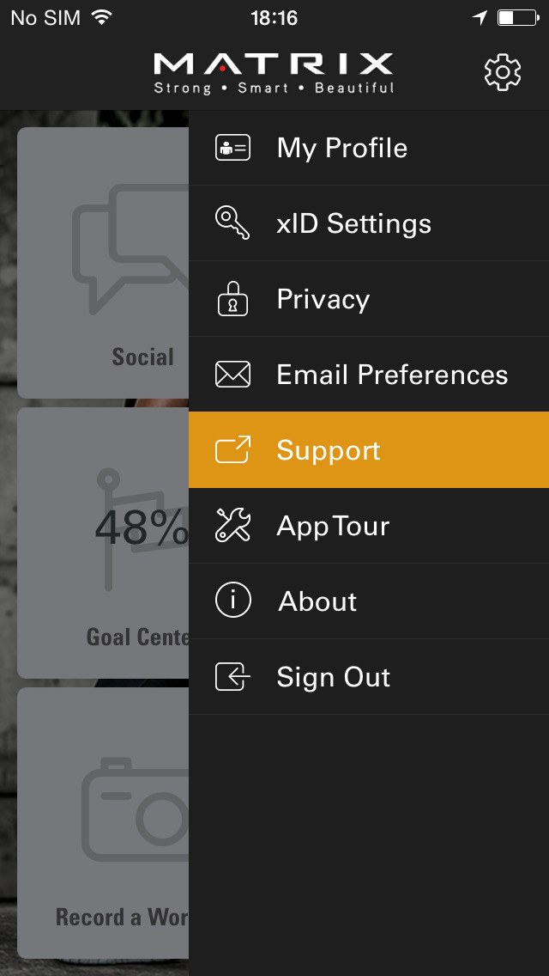549x976 pixels.
Task: Sign Out of the account
Action: tap(369, 677)
